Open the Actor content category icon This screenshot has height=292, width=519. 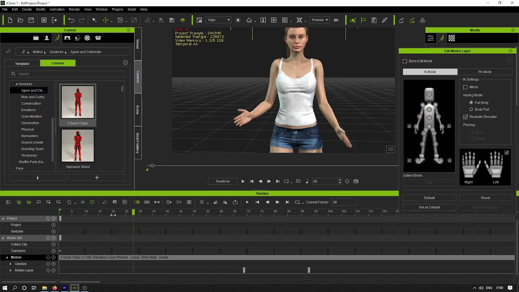[47, 38]
